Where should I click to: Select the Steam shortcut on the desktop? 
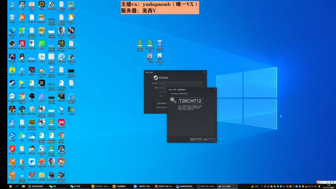12,84
